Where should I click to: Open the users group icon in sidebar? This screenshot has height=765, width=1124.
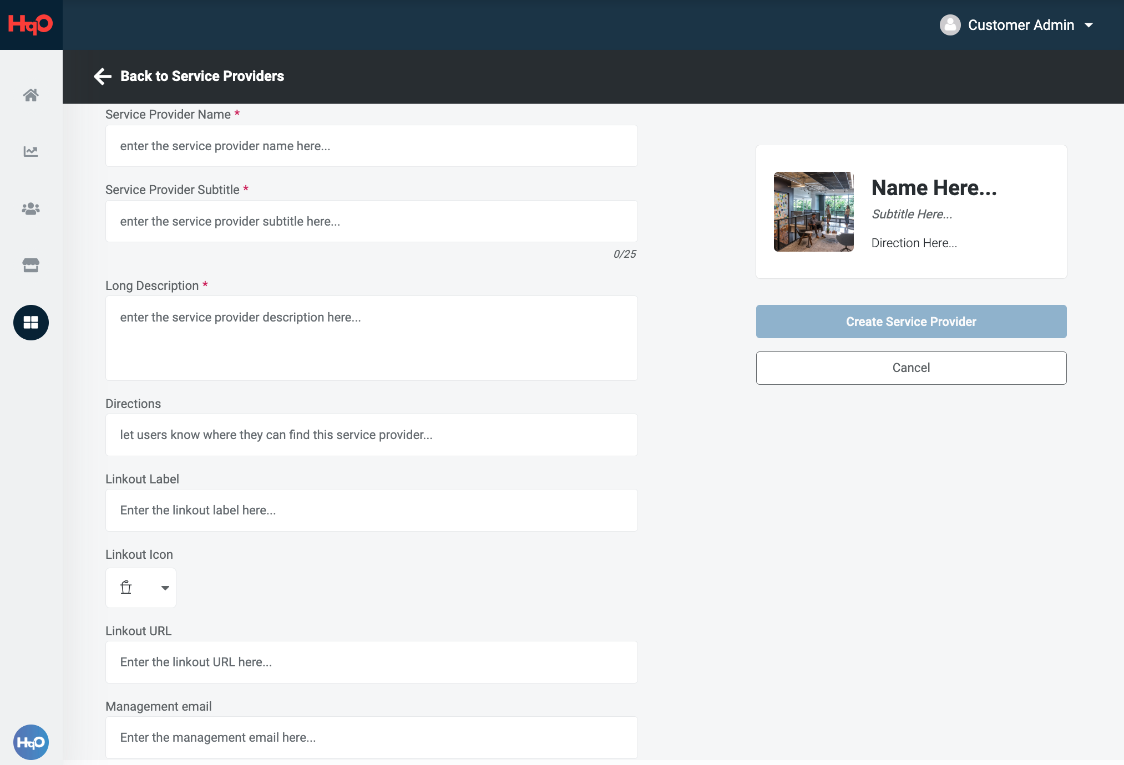pos(31,208)
